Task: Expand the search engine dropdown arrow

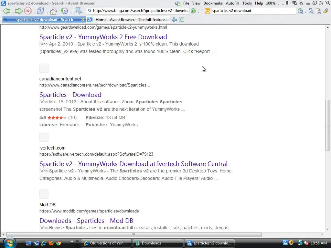Action: tap(305, 13)
